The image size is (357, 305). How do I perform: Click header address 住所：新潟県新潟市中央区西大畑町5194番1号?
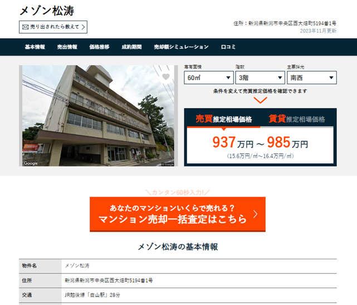[285, 23]
